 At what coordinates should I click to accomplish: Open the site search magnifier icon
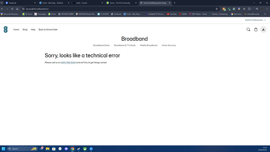point(248,30)
